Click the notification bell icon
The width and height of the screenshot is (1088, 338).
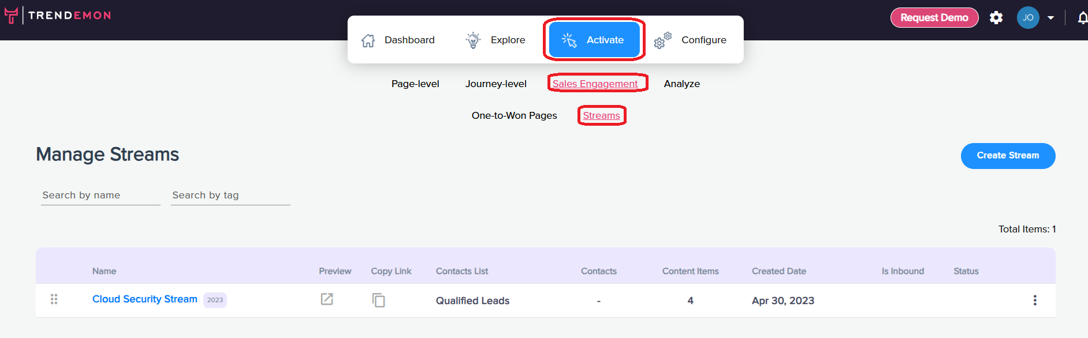tap(1083, 18)
